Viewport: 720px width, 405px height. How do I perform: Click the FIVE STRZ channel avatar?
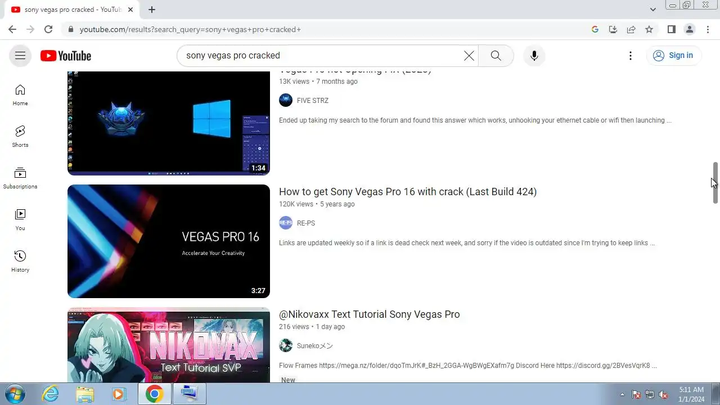286,101
